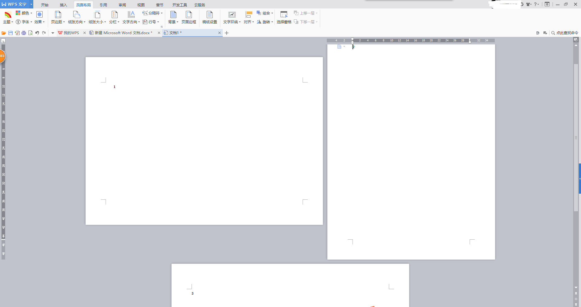
Task: Switch to the 开发工具 ribbon tab
Action: 180,5
